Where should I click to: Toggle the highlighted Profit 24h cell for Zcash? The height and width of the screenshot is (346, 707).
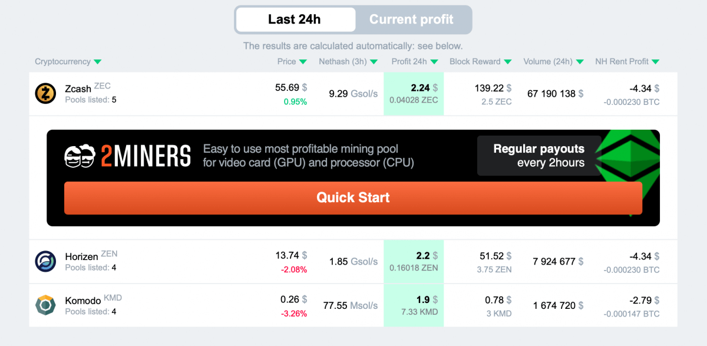tap(414, 93)
